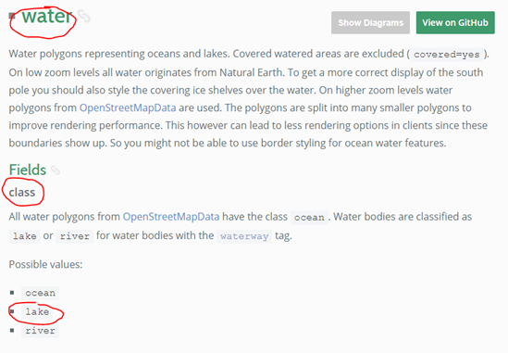Click the bullet marker beside ocean value

[12, 293]
